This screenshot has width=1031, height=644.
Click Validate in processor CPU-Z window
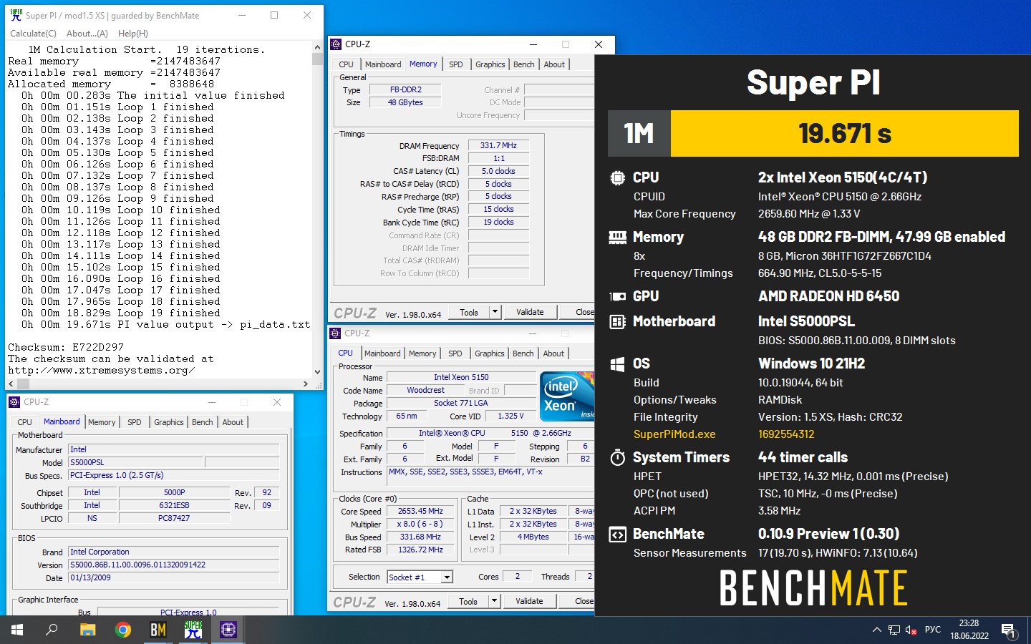point(529,601)
